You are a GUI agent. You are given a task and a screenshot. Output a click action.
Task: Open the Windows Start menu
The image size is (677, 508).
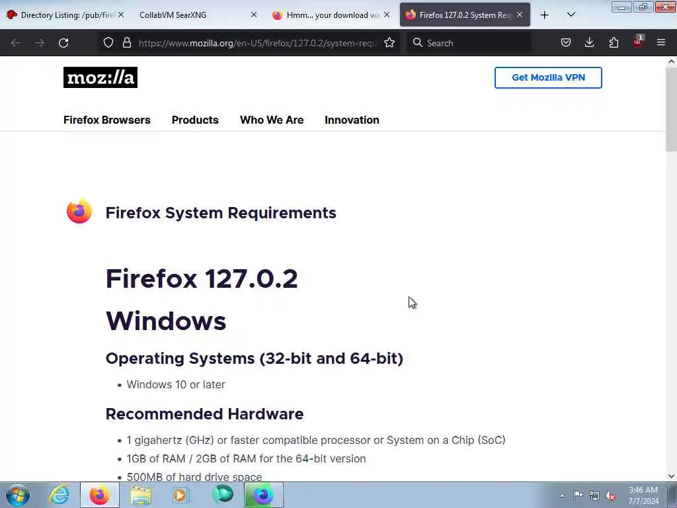click(18, 495)
